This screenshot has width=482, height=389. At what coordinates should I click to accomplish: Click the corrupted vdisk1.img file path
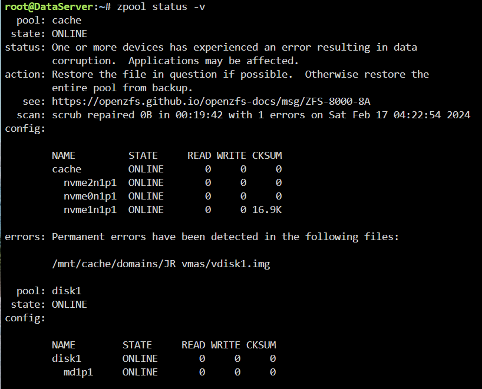click(x=161, y=264)
